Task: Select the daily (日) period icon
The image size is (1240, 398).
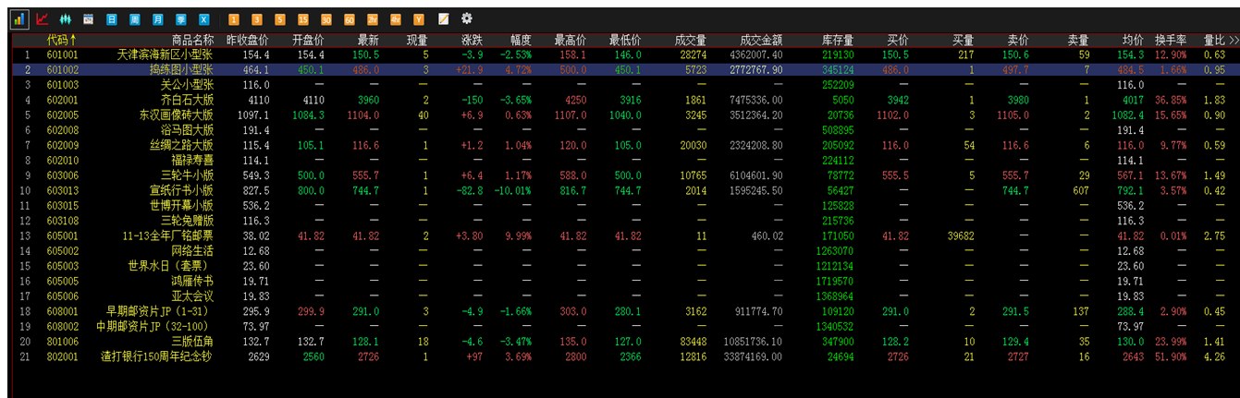Action: coord(112,18)
